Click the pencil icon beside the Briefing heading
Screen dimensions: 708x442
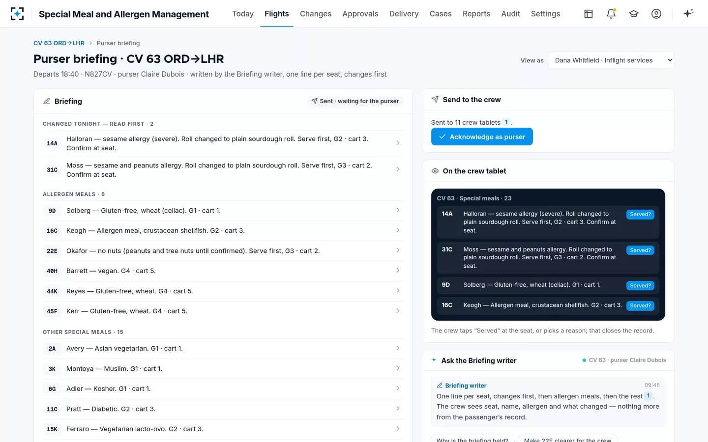[x=47, y=101]
